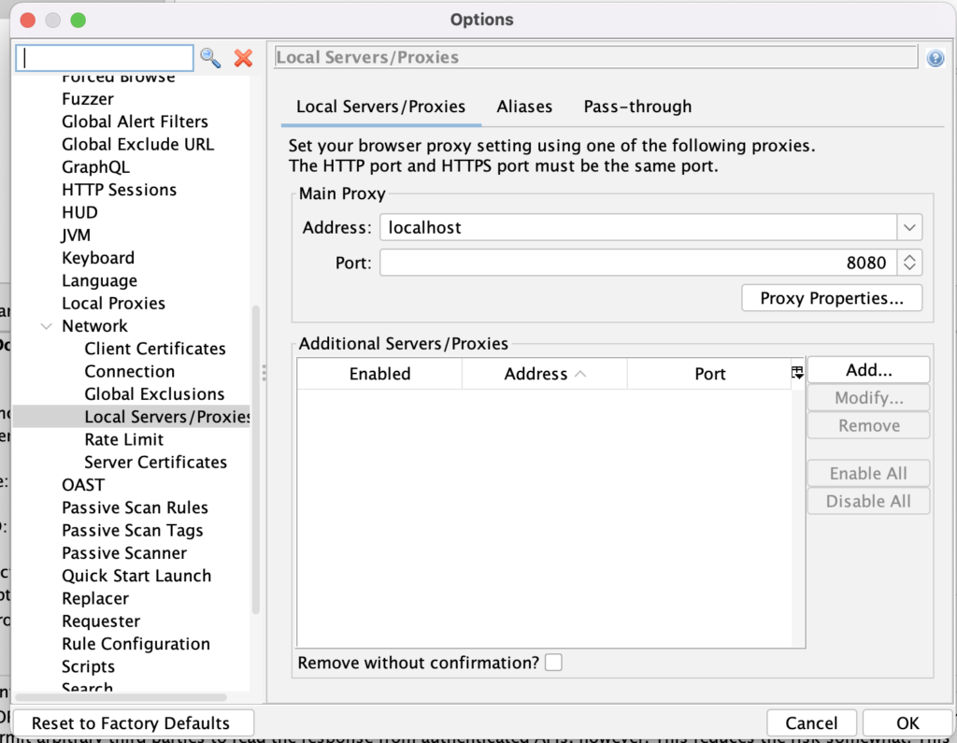Image resolution: width=957 pixels, height=743 pixels.
Task: Select Global Alert Filters option
Action: click(135, 121)
